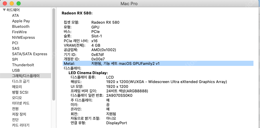Select the 디스플레이 종류 LCD row
260x128 pixels.
coord(92,77)
